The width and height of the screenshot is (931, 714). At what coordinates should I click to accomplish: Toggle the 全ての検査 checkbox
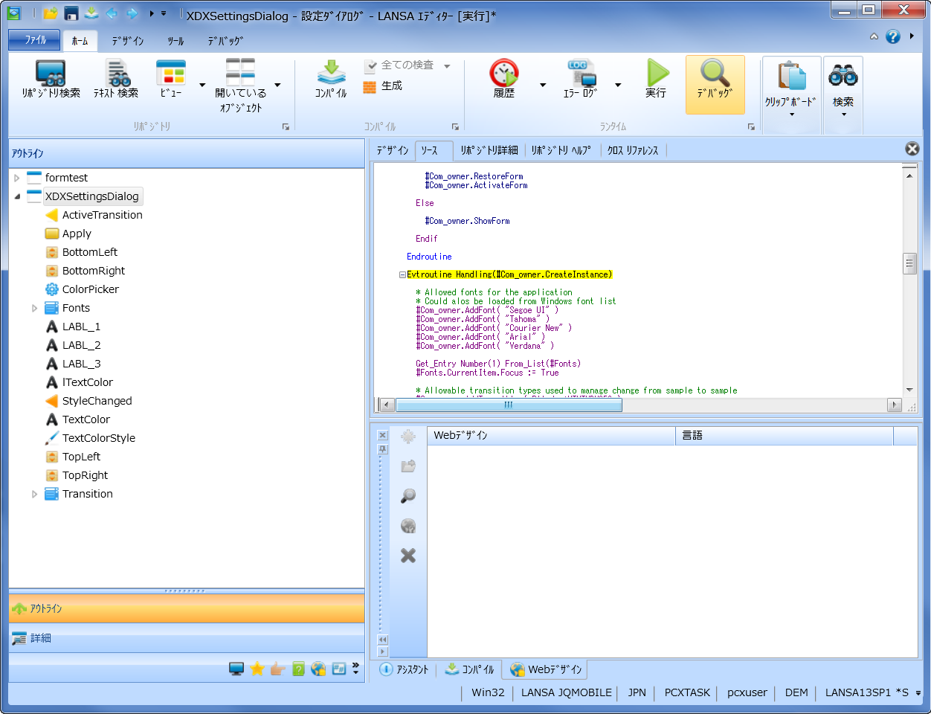click(x=371, y=65)
